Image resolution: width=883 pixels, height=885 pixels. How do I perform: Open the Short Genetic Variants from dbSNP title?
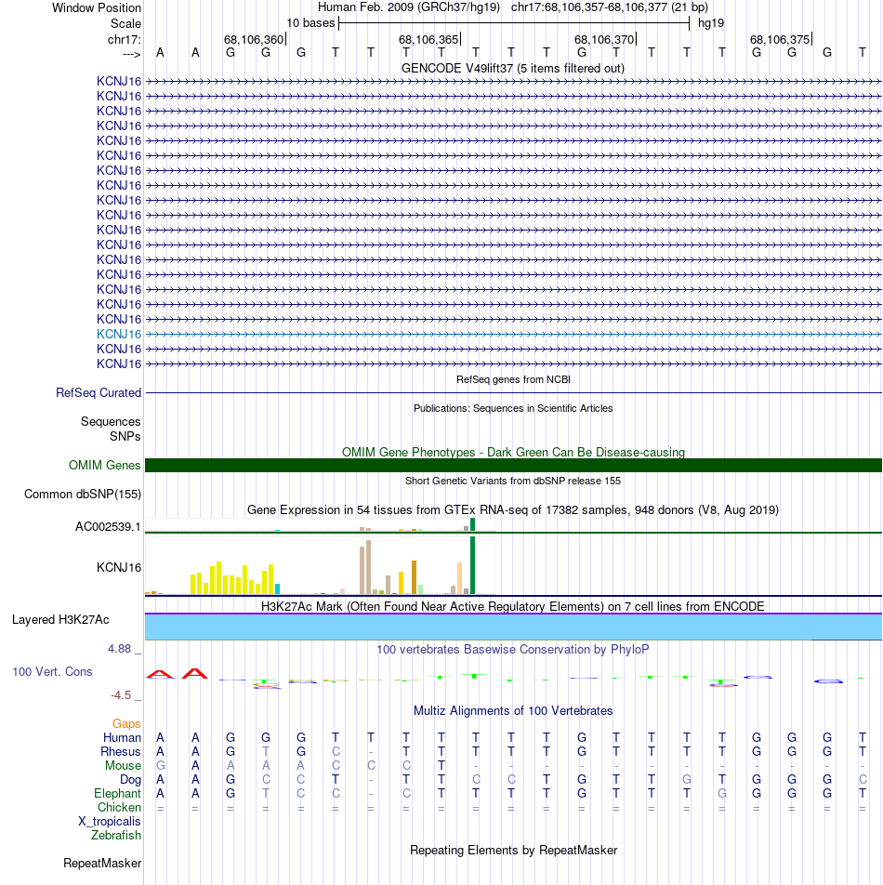click(513, 481)
